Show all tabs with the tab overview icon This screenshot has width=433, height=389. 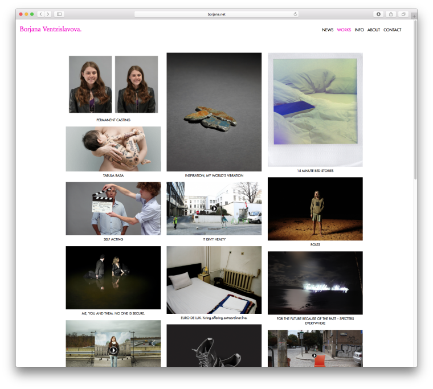[403, 14]
